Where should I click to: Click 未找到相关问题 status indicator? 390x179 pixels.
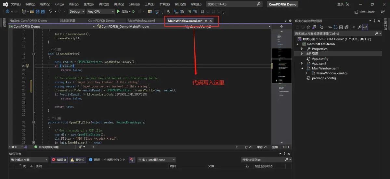click(x=46, y=147)
